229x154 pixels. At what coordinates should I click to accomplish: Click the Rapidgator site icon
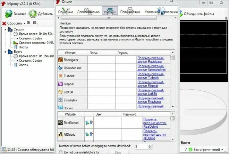pyautogui.click(x=60, y=60)
